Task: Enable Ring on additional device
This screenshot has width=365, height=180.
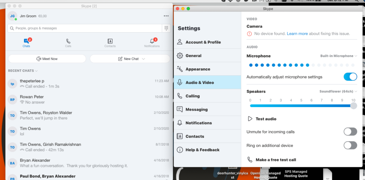Action: pyautogui.click(x=350, y=145)
